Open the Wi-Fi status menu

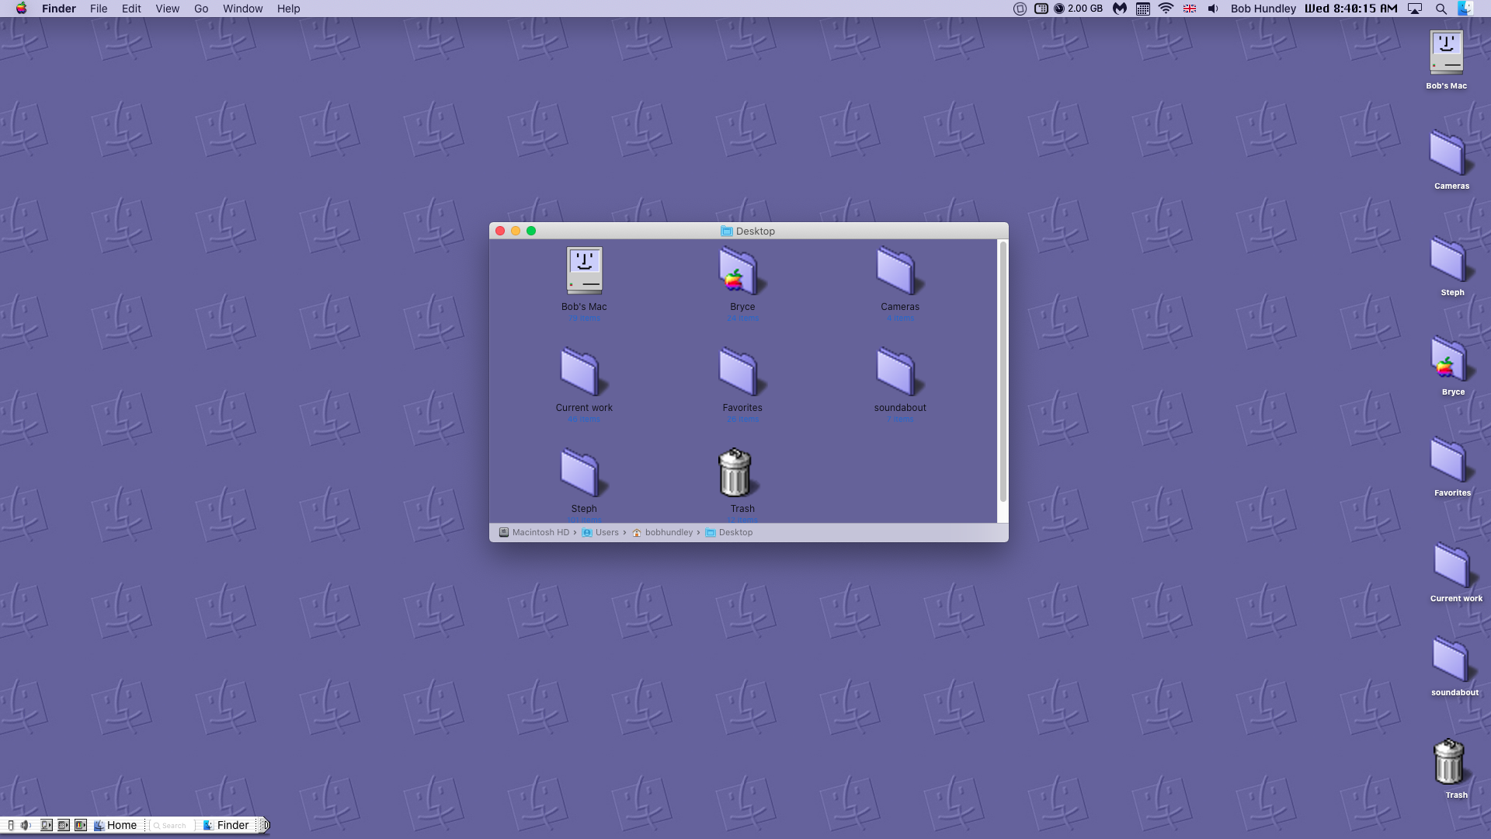[1166, 9]
